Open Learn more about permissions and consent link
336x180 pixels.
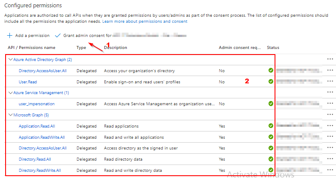point(145,21)
